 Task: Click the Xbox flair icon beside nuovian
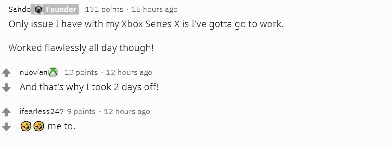(x=53, y=72)
